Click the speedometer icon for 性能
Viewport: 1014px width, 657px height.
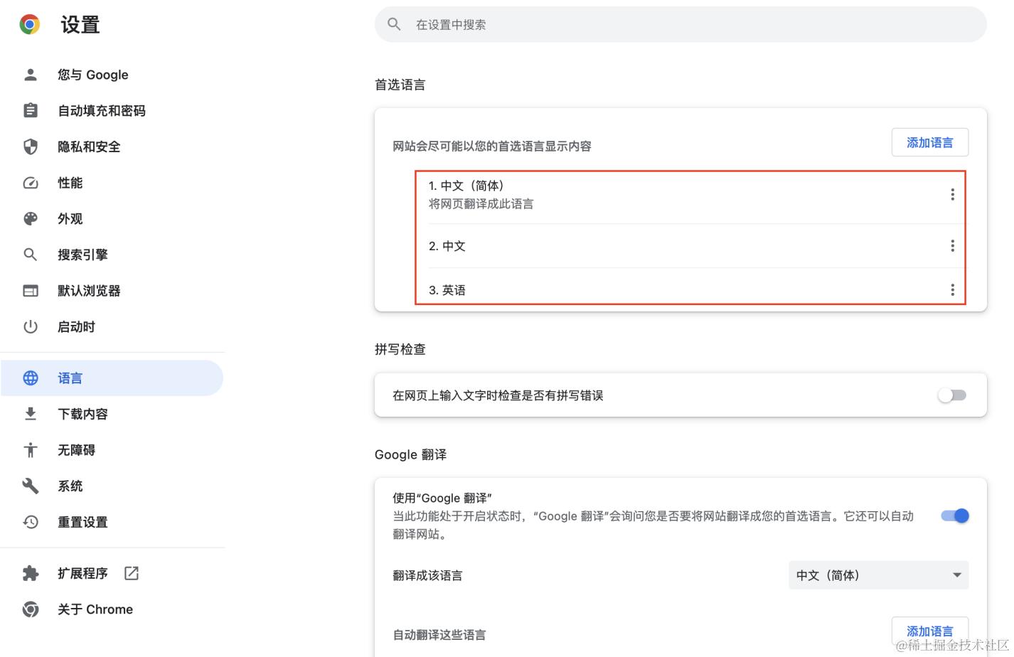[x=31, y=183]
